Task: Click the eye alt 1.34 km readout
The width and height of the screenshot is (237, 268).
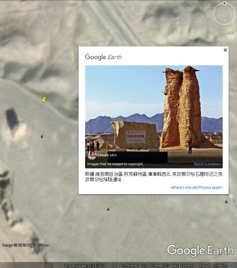Action: point(213,266)
